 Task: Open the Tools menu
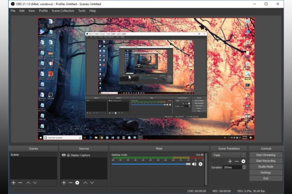[82, 11]
